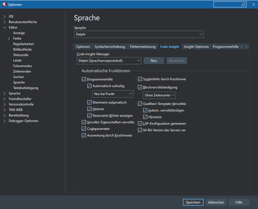Screen dimensions: 258x209
Task: Toggle LSP-Konfiguration generieren checkbox
Action: tap(140, 123)
